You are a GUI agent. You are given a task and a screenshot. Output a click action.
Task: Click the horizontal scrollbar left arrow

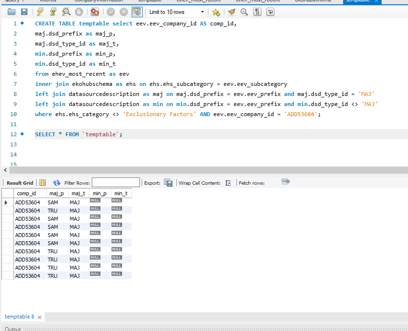click(x=5, y=170)
